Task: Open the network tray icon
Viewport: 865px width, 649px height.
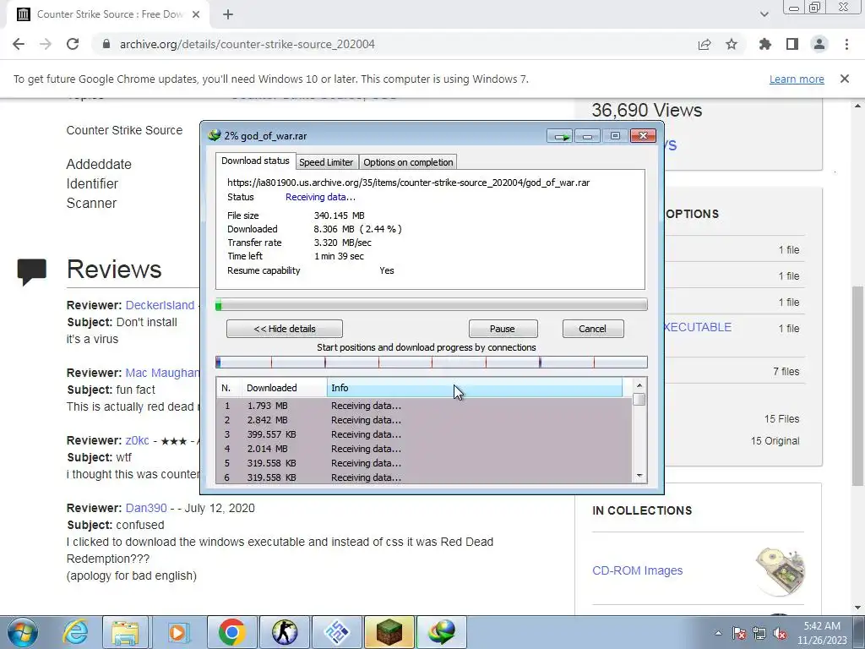Action: pos(759,633)
